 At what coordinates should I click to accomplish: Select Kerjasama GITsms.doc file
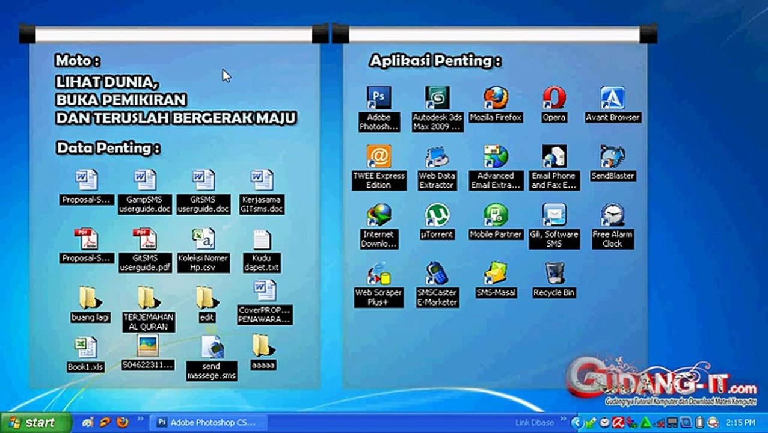pos(262,191)
